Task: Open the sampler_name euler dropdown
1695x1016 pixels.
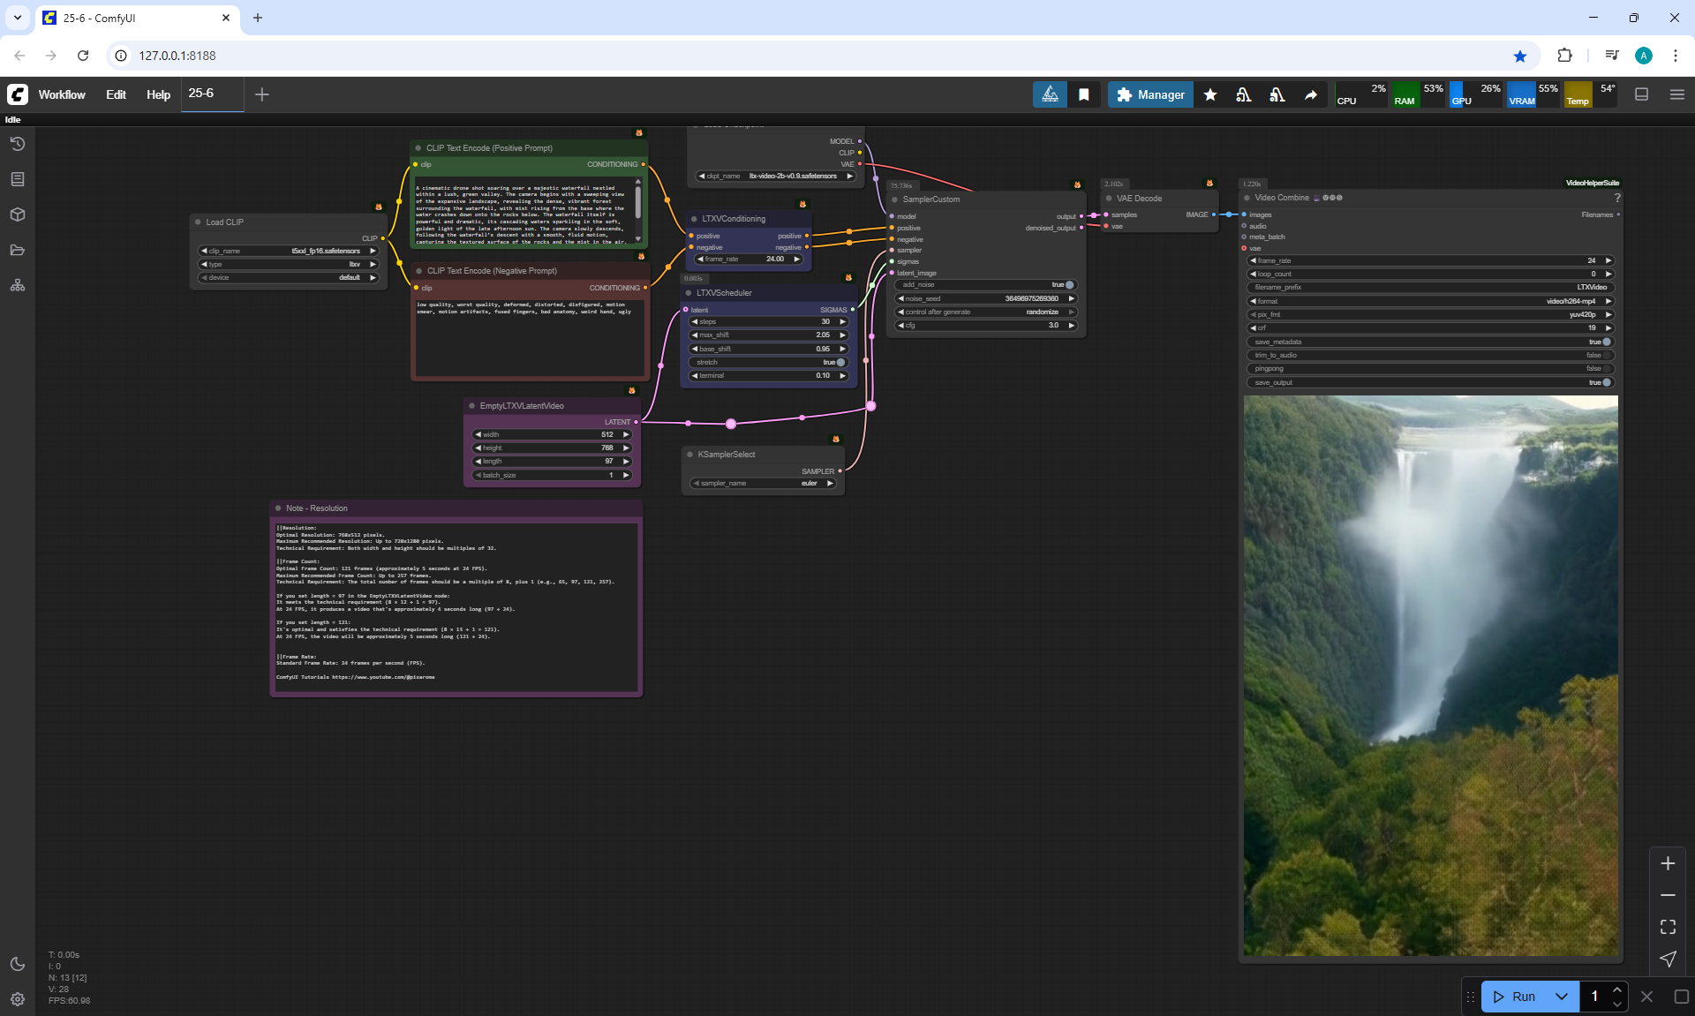Action: click(765, 483)
